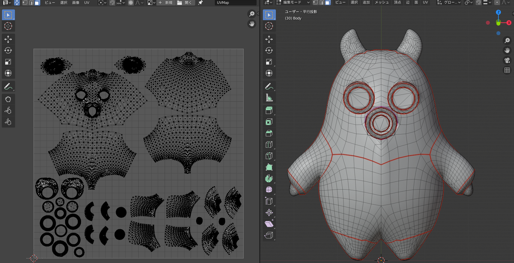Viewport: 514px width, 263px height.
Task: Click the UV editor zoom magnifier icon
Action: 252,14
